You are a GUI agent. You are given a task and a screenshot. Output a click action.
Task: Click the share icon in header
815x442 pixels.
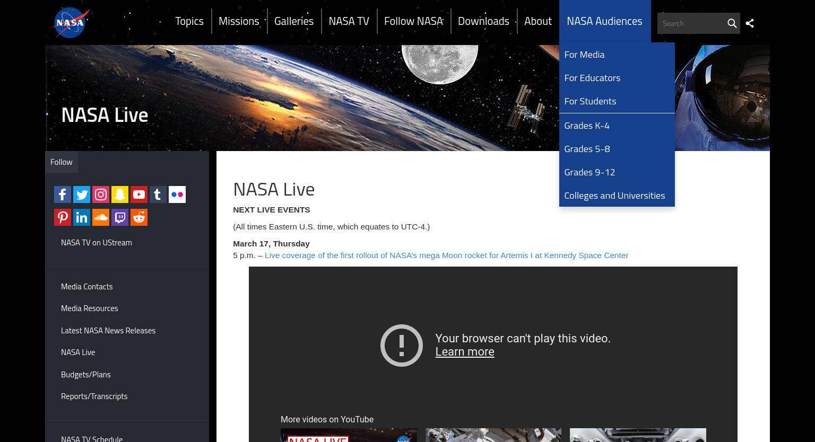(750, 23)
